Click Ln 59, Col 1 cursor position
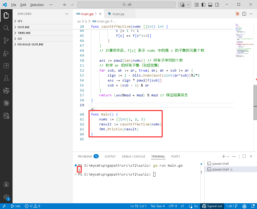The height and width of the screenshot is (209, 257). (138, 206)
